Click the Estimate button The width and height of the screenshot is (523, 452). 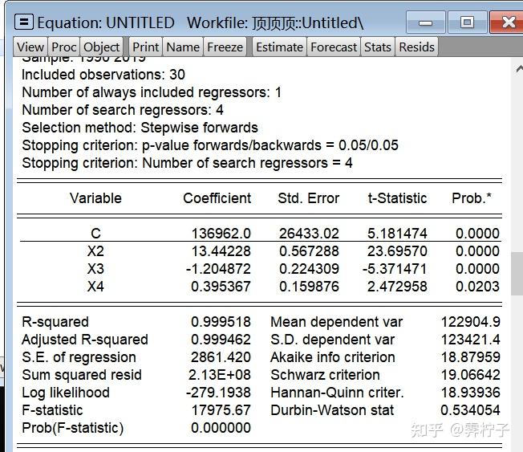(x=279, y=47)
